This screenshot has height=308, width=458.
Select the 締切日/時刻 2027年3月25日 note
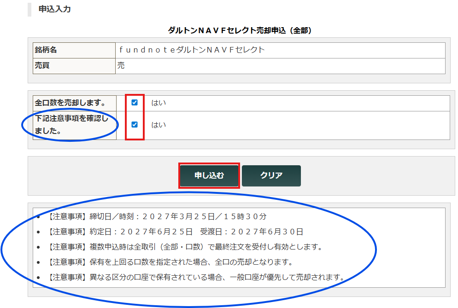(x=157, y=217)
